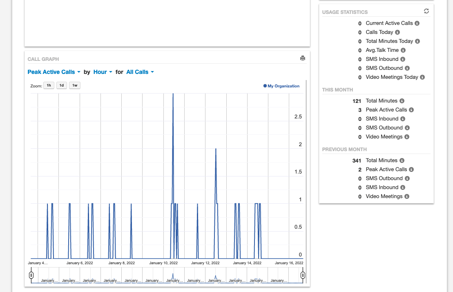Viewport: 453px width, 292px height.
Task: Grab the range navigator's start handle
Action: pyautogui.click(x=31, y=275)
